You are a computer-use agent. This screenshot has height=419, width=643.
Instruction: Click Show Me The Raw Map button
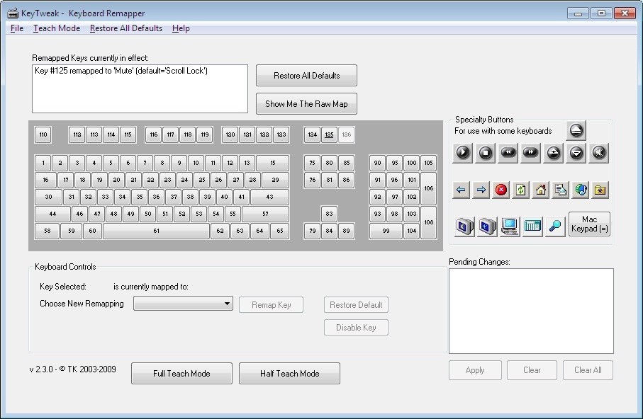tap(306, 104)
